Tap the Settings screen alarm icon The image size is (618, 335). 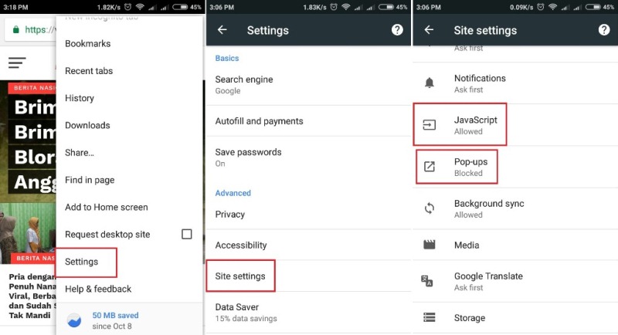[x=334, y=7]
